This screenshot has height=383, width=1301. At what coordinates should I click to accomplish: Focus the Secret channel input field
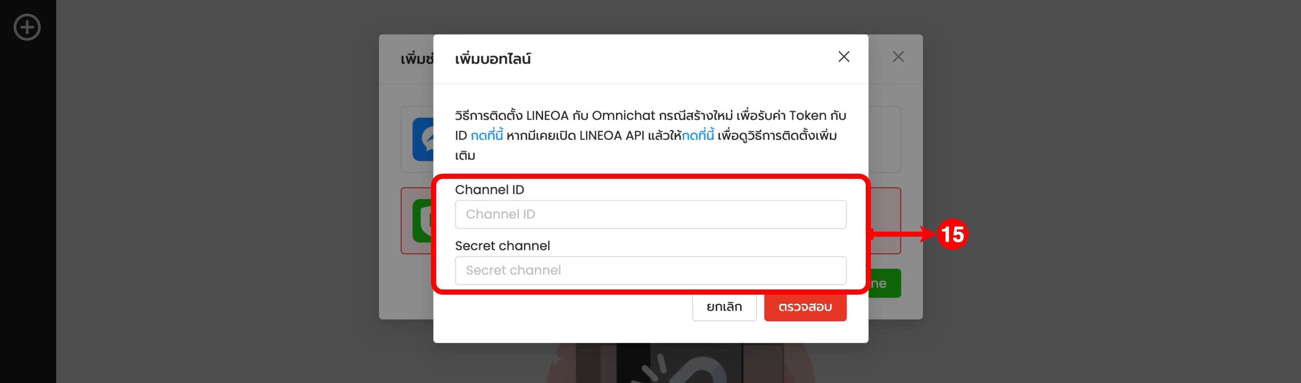[650, 271]
